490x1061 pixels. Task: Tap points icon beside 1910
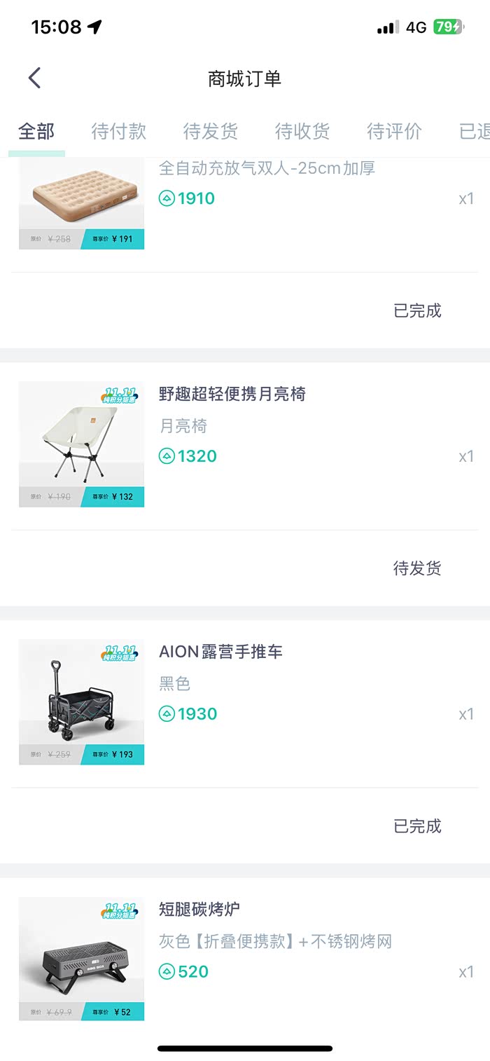(x=167, y=198)
